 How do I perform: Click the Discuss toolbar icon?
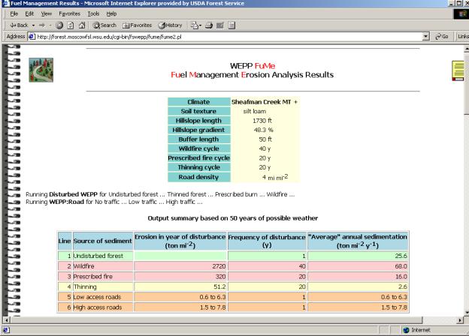(231, 25)
